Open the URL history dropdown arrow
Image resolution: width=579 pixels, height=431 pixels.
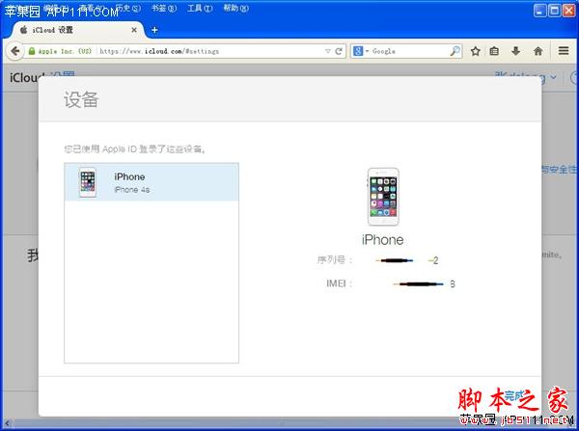pyautogui.click(x=327, y=51)
